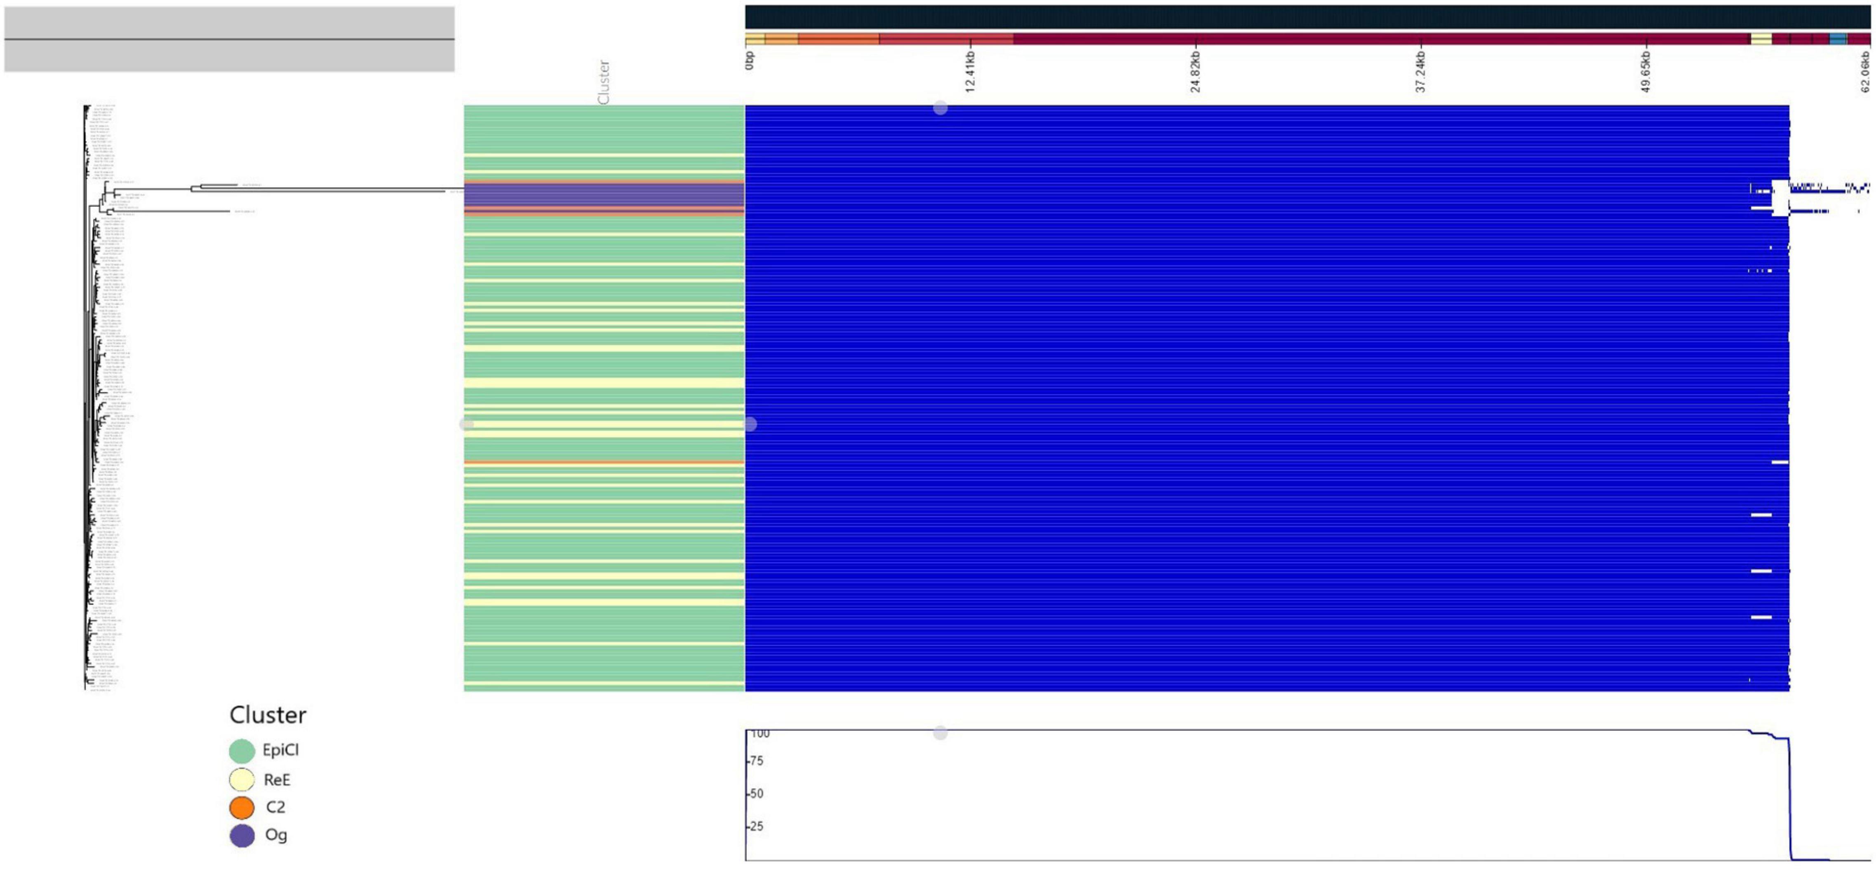The height and width of the screenshot is (869, 1876).
Task: Select the Og legend label
Action: [x=276, y=835]
